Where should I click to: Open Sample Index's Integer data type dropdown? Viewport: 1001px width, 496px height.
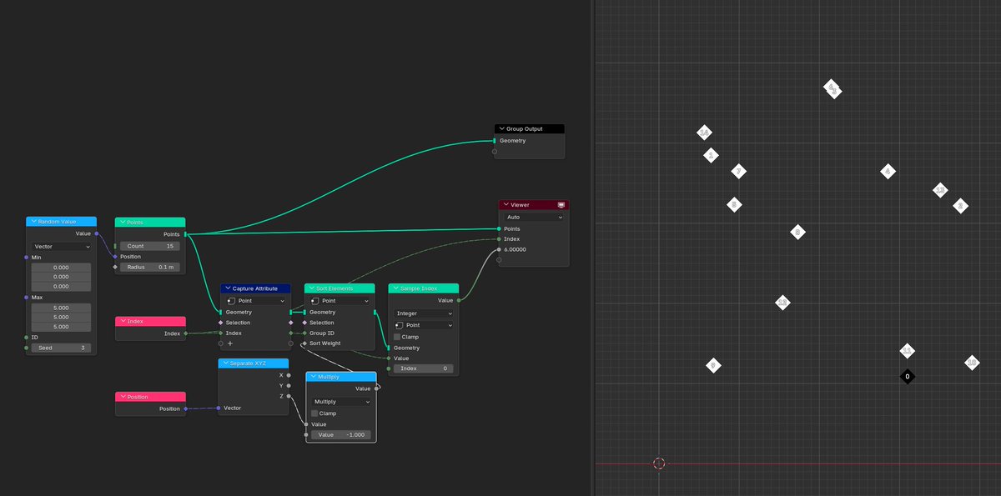click(424, 313)
